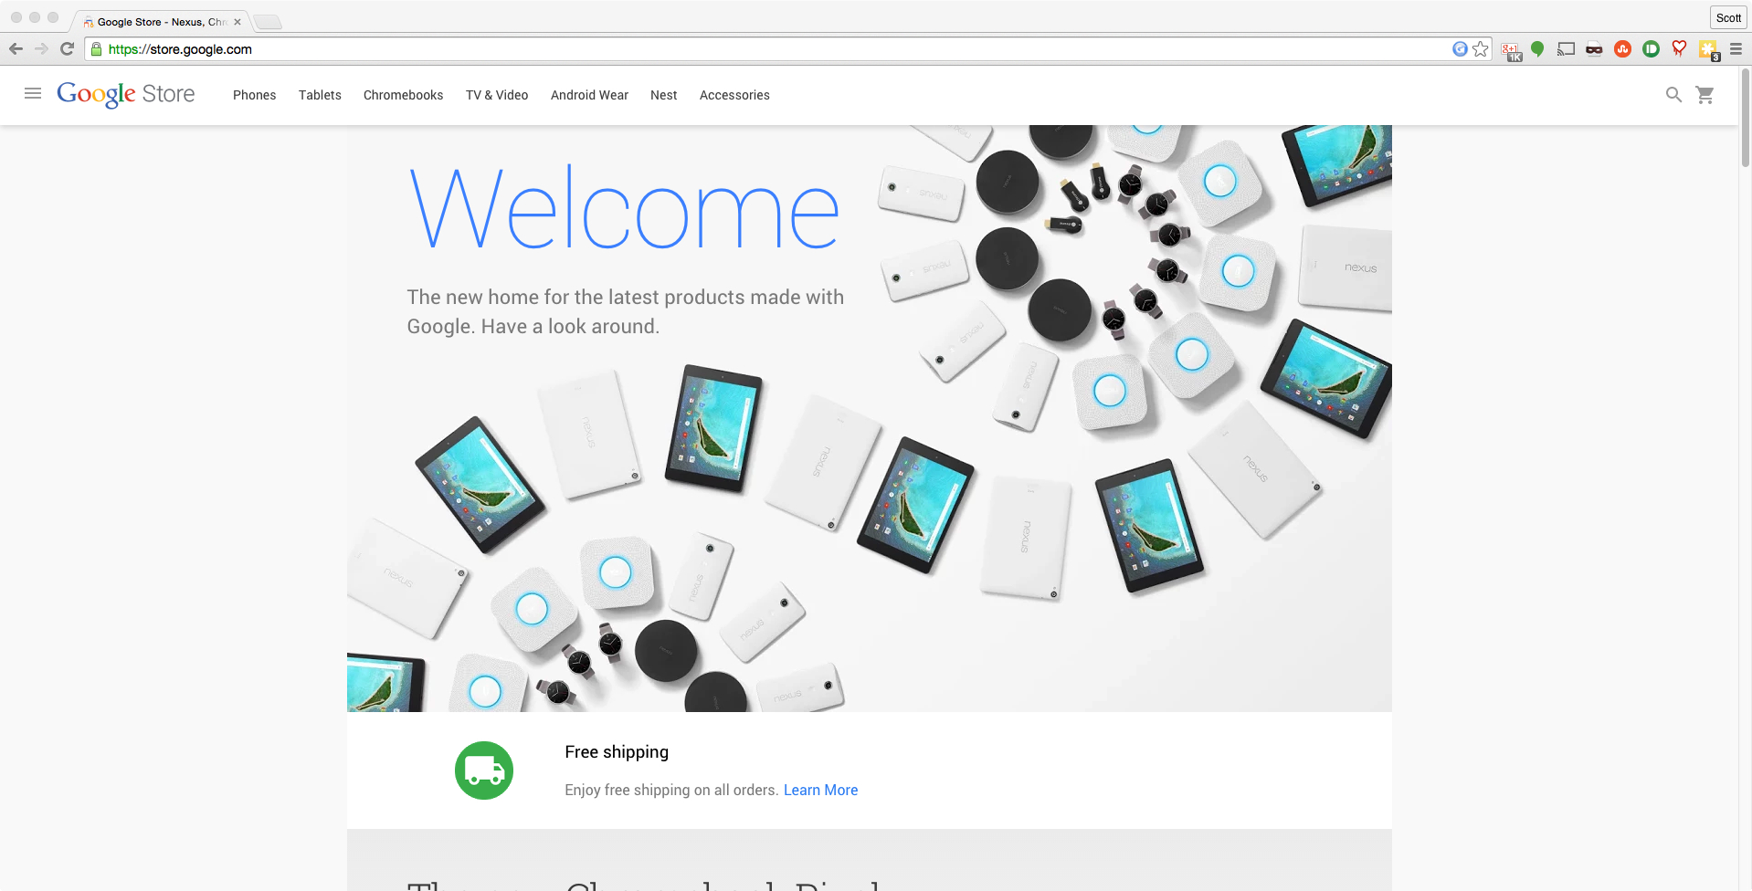
Task: Open the TV & Video category
Action: (x=497, y=95)
